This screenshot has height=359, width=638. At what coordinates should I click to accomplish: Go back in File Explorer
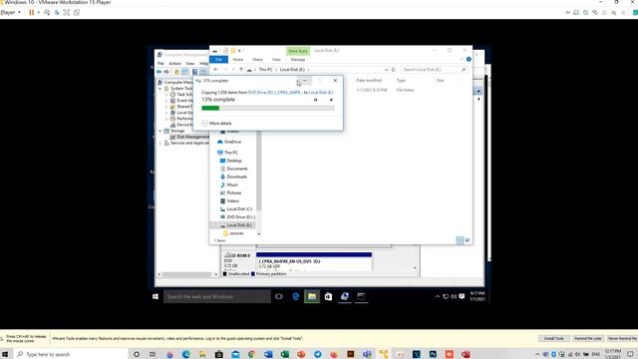click(x=216, y=70)
